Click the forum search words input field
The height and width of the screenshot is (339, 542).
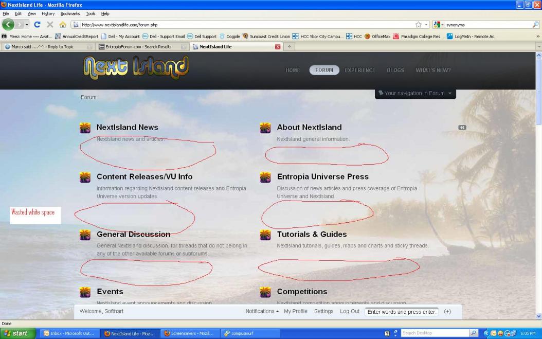click(x=402, y=312)
